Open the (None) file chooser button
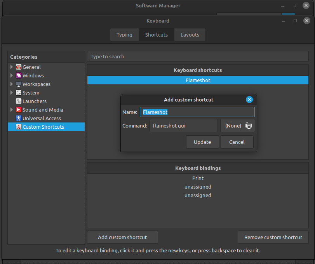Screen dimensions: 315x264 coord(238,126)
